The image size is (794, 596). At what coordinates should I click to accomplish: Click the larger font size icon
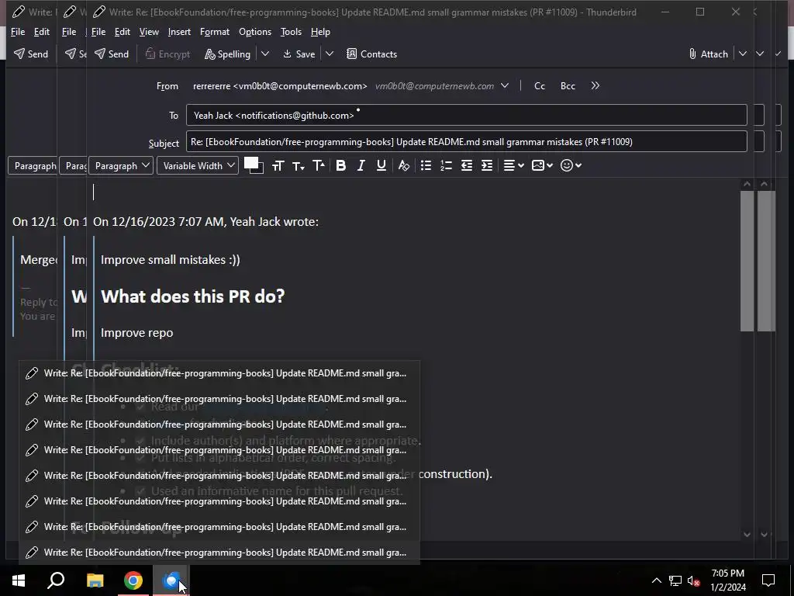[x=319, y=166]
